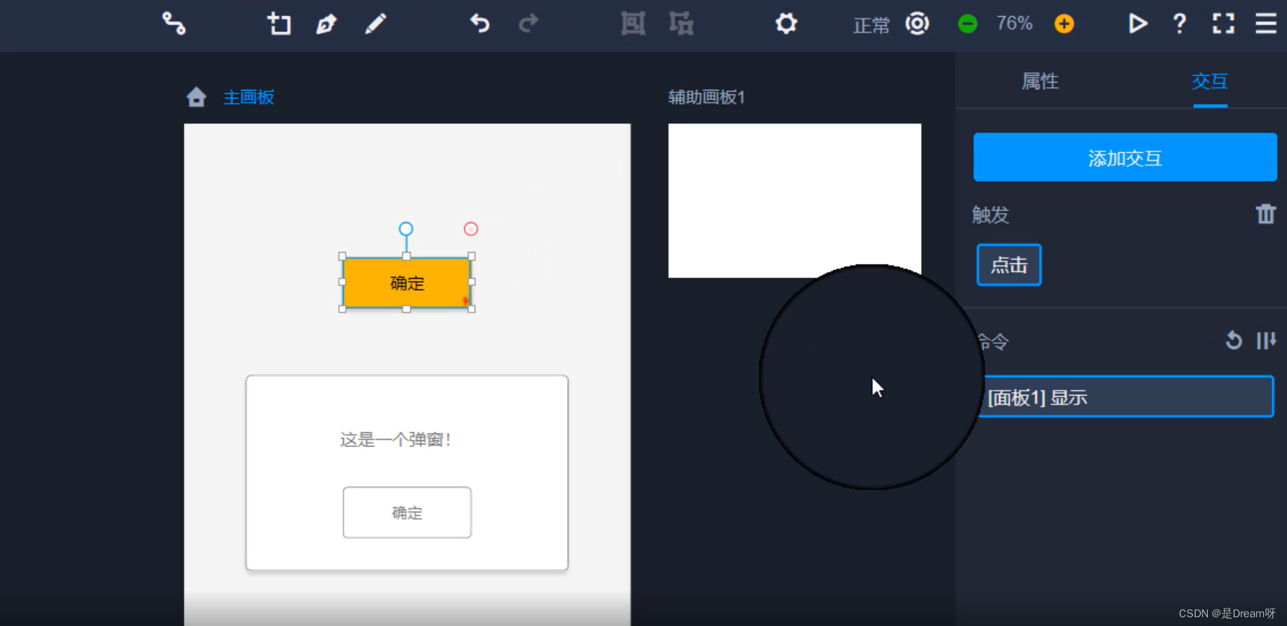The height and width of the screenshot is (626, 1287).
Task: Click the 添加交互 button
Action: [1125, 157]
